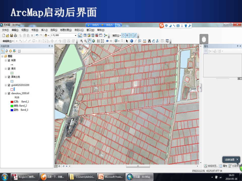Switch to the Microsoft PowerPoint taskbar button

coord(111,177)
